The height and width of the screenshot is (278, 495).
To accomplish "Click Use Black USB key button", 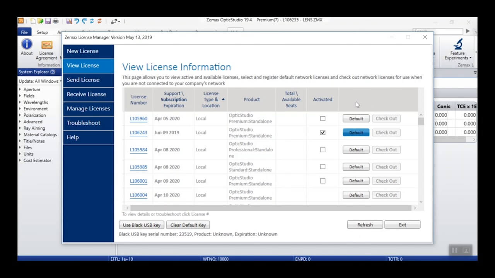I will (142, 225).
